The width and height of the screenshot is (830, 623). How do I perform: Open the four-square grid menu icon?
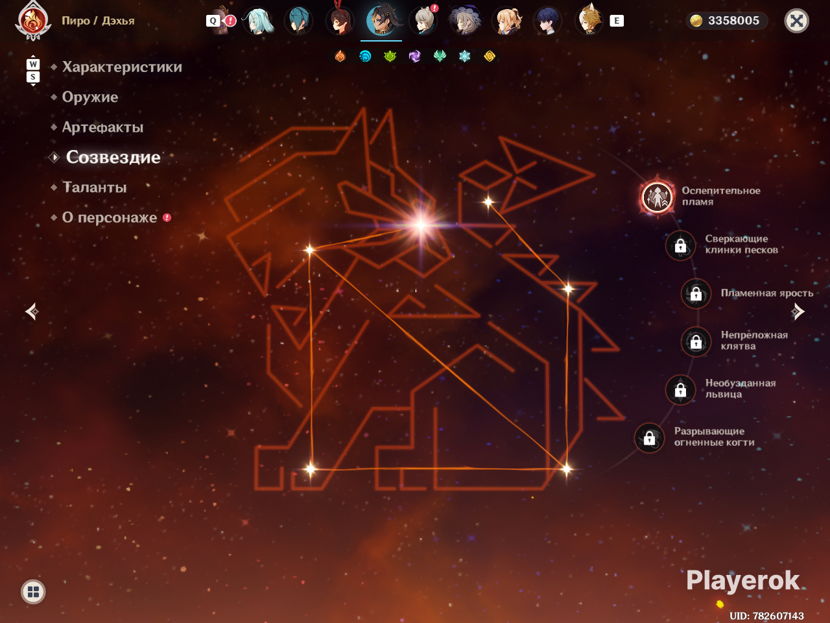tap(33, 591)
